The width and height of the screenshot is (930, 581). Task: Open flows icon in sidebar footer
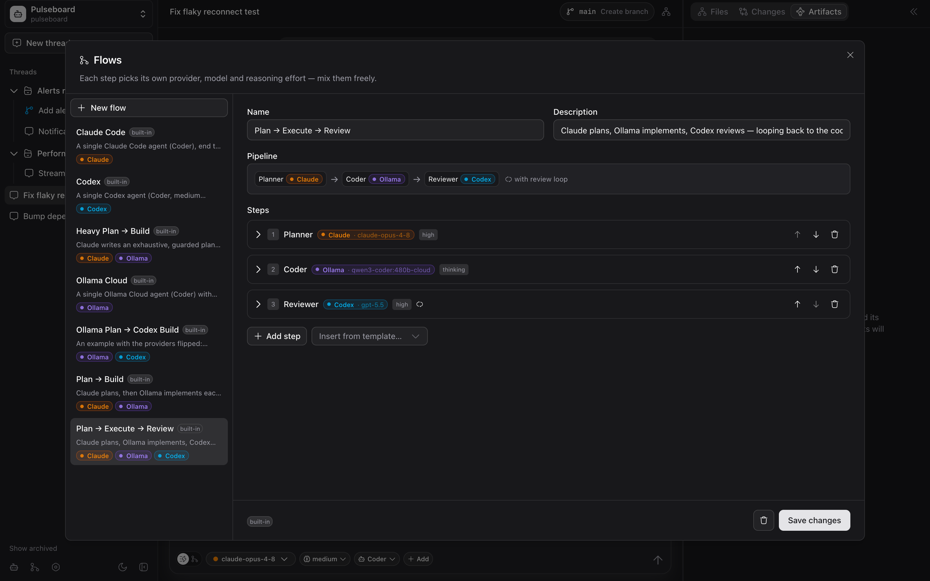35,567
